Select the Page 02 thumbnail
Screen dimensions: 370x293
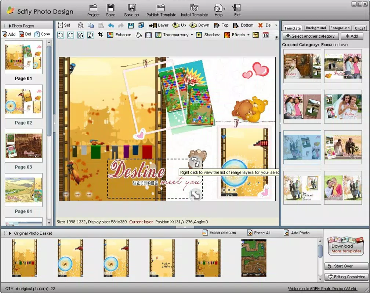click(23, 101)
